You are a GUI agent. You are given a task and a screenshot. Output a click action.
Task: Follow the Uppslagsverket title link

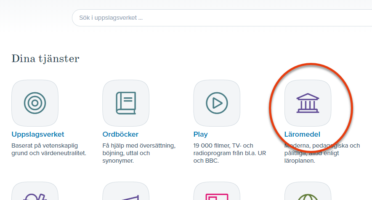click(38, 134)
